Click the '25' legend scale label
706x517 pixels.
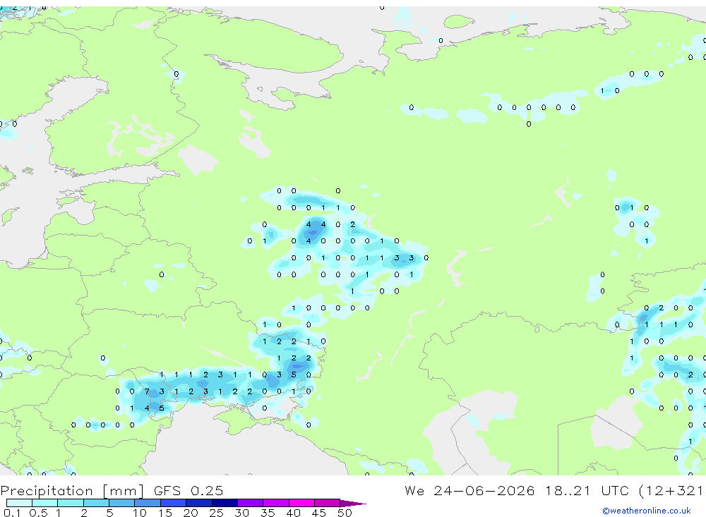coord(217,513)
